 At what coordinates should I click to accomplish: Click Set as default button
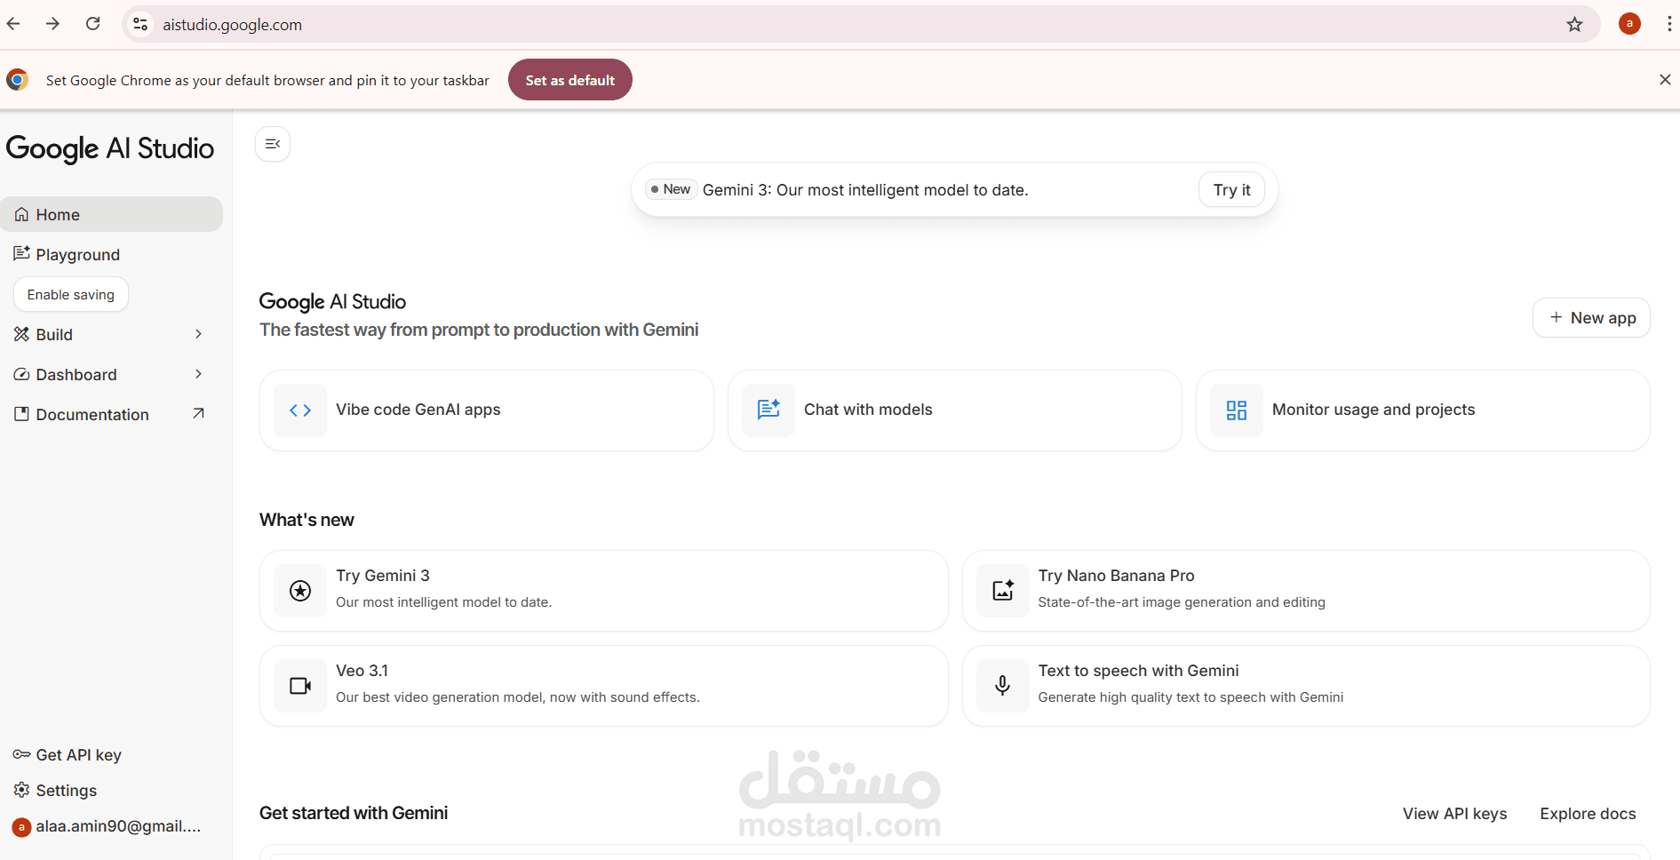pyautogui.click(x=569, y=80)
